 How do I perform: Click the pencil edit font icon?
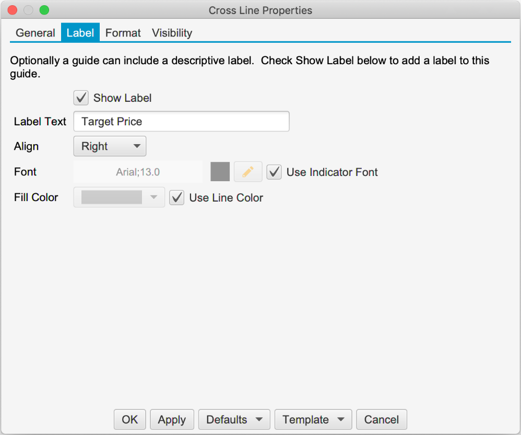click(248, 172)
